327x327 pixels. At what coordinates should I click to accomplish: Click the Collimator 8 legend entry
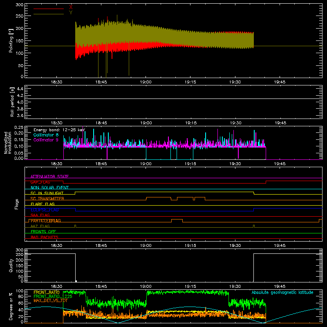coord(46,135)
